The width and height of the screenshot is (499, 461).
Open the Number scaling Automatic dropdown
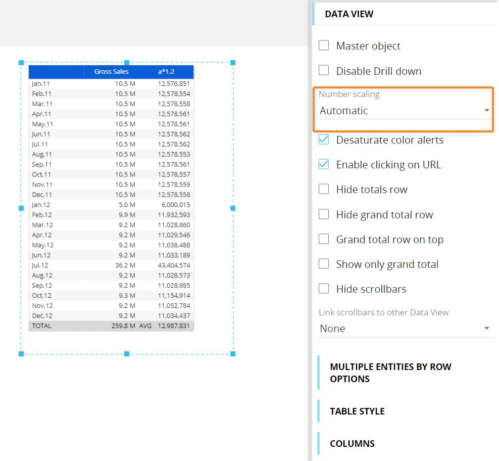(x=404, y=111)
